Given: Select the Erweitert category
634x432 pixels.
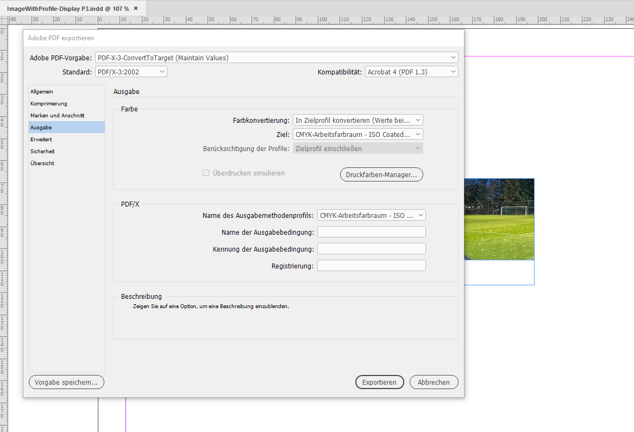Looking at the screenshot, I should coord(42,139).
